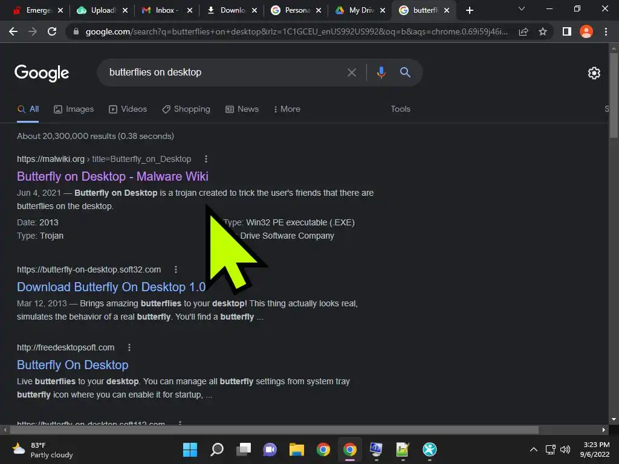Image resolution: width=619 pixels, height=464 pixels.
Task: Switch to the Shopping results tab
Action: click(x=186, y=109)
